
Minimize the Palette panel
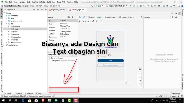(x=76, y=17)
